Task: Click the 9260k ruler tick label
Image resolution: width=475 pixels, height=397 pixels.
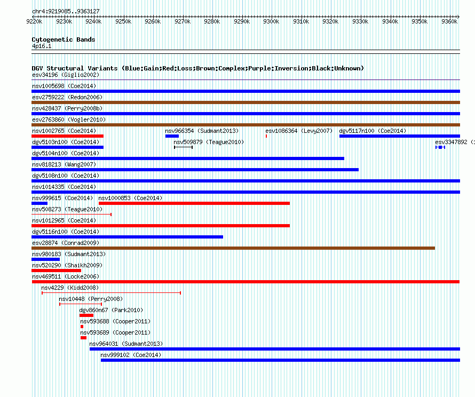Action: tap(153, 21)
